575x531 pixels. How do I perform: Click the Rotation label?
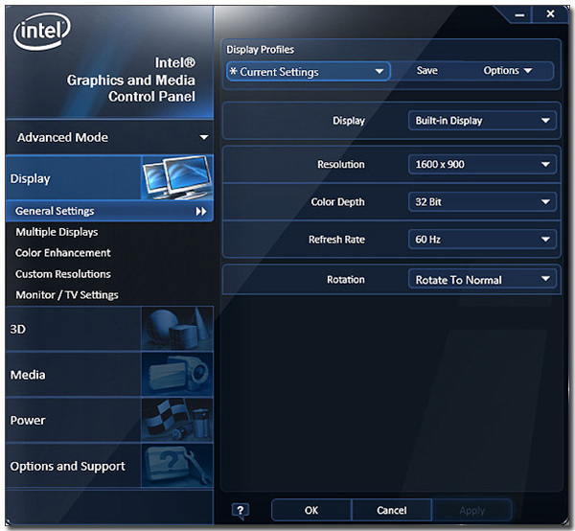pyautogui.click(x=346, y=280)
